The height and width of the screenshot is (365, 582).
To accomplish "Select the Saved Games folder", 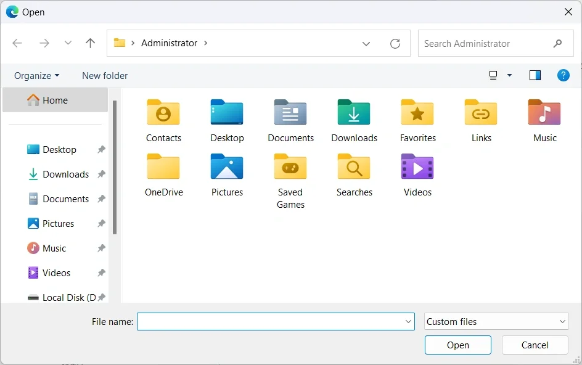I will 290,166.
